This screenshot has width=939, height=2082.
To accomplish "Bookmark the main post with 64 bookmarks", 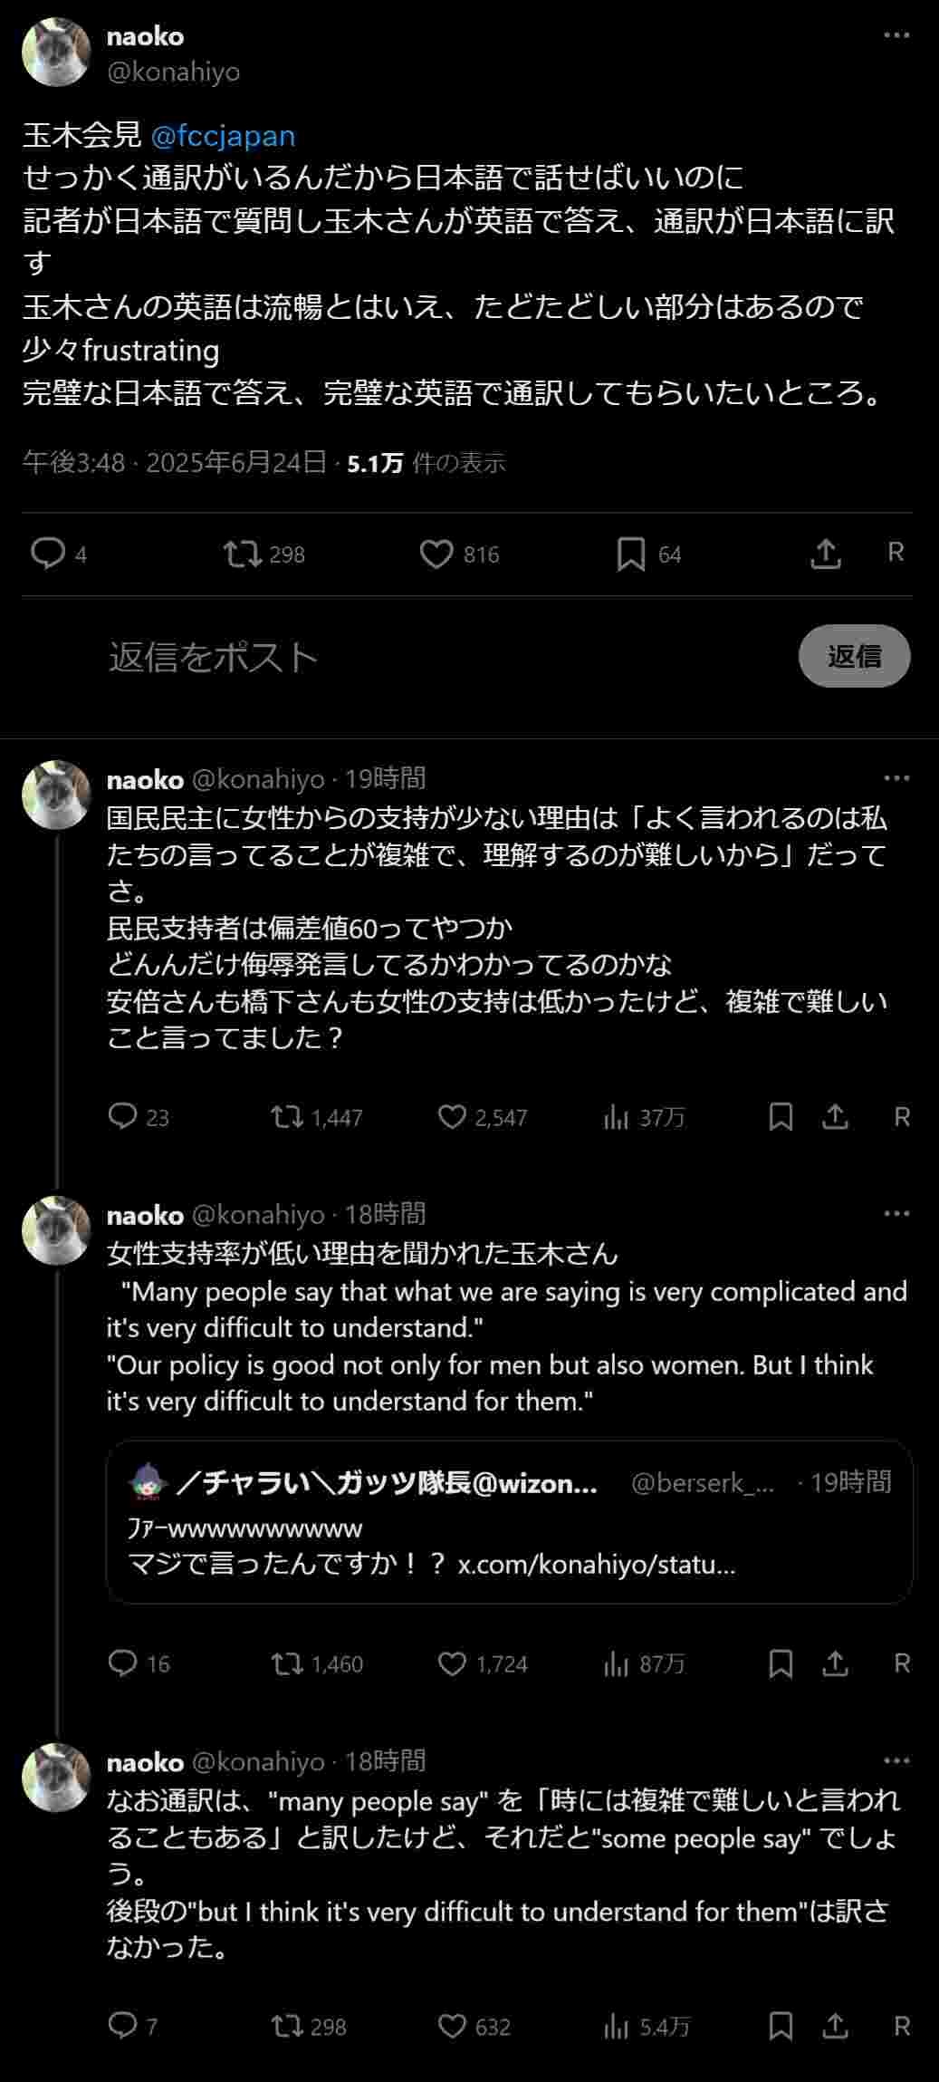I will point(631,554).
